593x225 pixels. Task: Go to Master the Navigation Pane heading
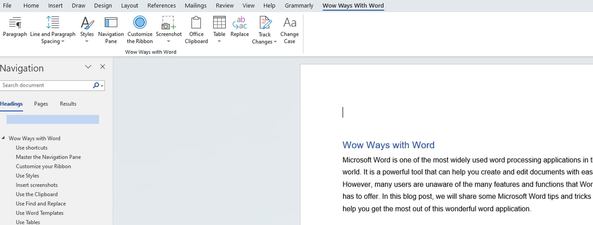[x=48, y=157]
